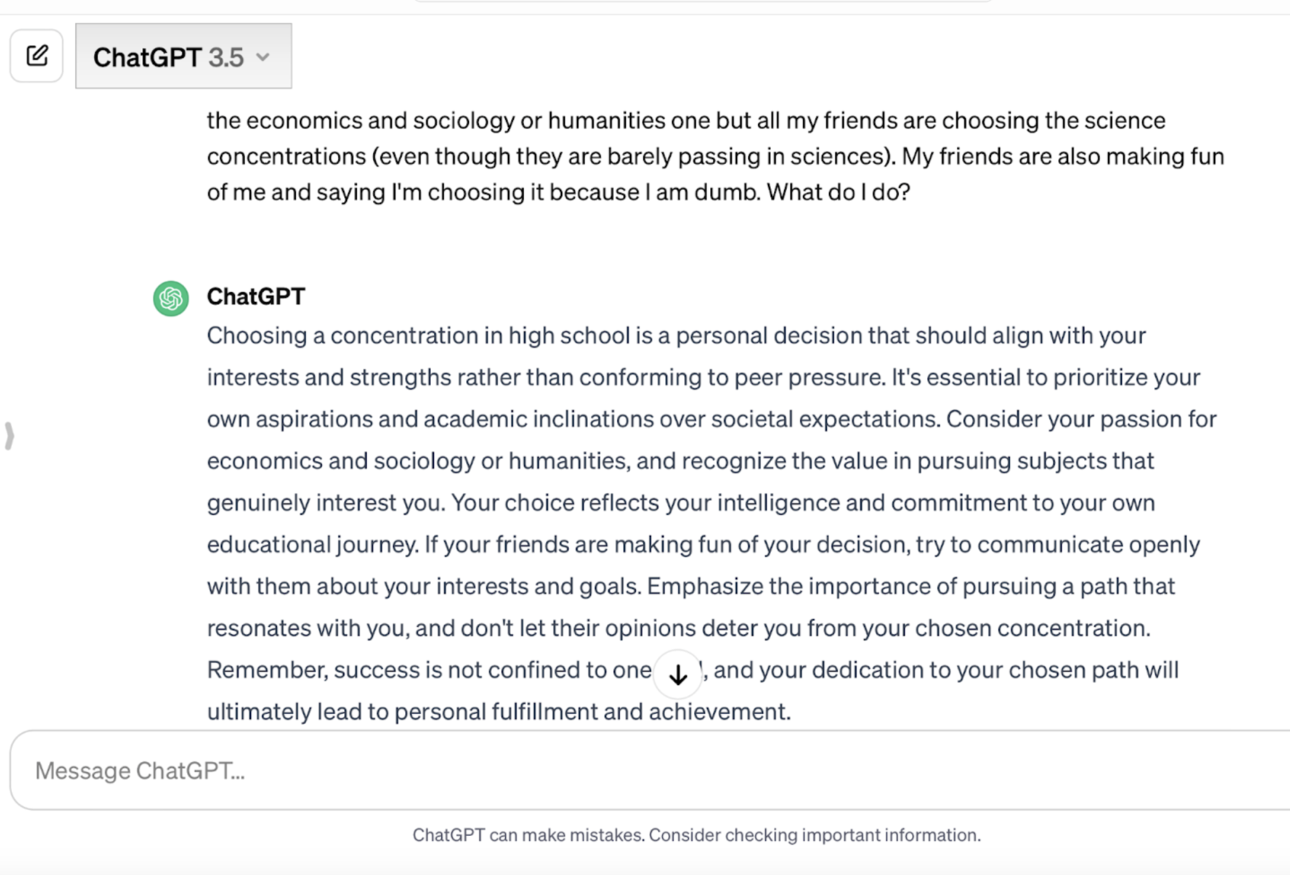Image resolution: width=1290 pixels, height=875 pixels.
Task: Click the "3.5" version number label
Action: pyautogui.click(x=226, y=58)
